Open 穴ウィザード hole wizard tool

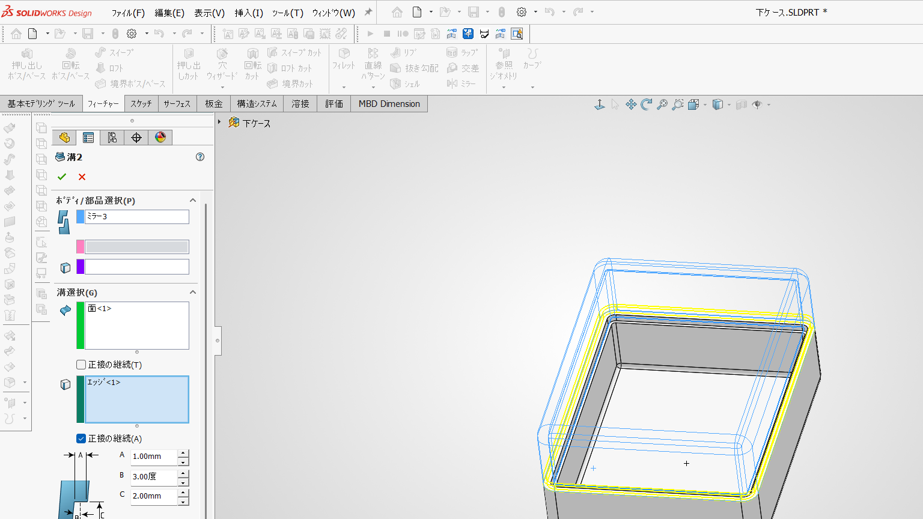click(x=222, y=65)
